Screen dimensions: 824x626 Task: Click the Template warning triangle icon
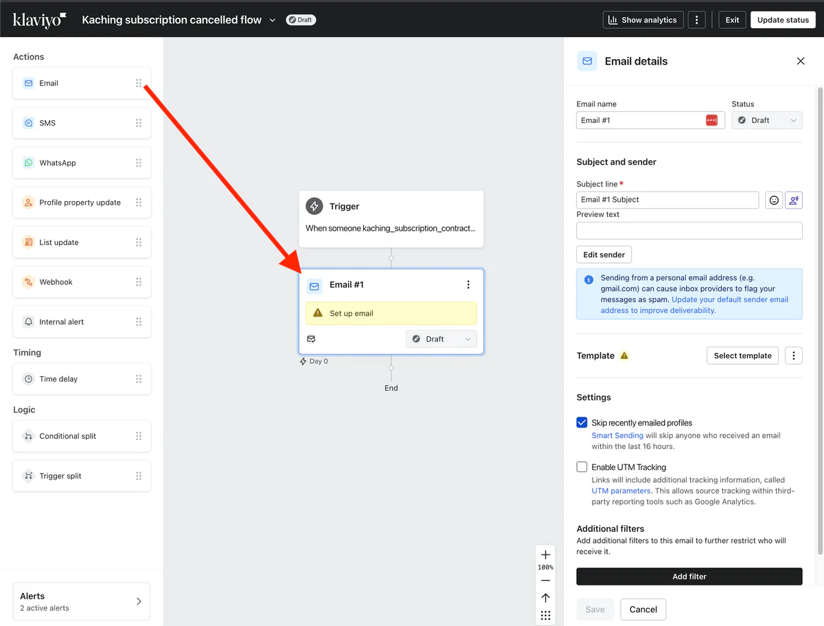click(624, 356)
